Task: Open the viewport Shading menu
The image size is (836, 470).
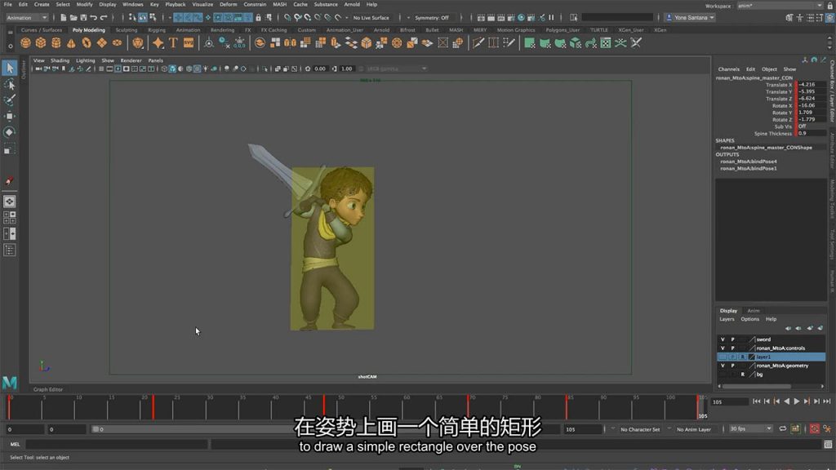Action: [x=60, y=60]
